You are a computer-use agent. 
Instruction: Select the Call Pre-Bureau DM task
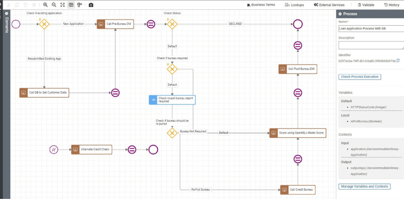pos(115,24)
